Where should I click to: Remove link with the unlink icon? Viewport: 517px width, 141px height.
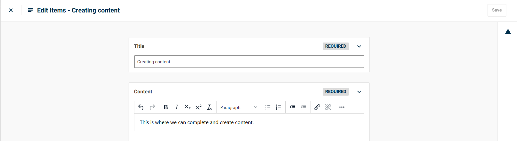[328, 107]
